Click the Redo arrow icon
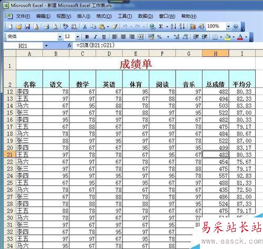This screenshot has width=263, height=249. [138, 27]
